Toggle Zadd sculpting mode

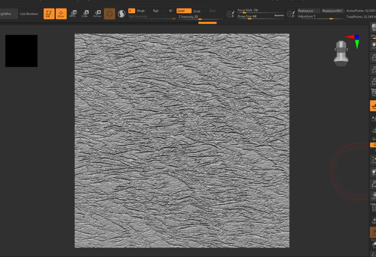coord(183,11)
